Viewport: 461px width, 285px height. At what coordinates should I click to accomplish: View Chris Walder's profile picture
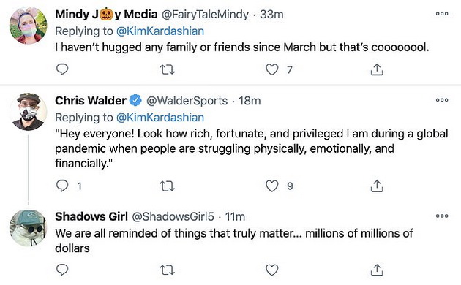click(x=29, y=112)
